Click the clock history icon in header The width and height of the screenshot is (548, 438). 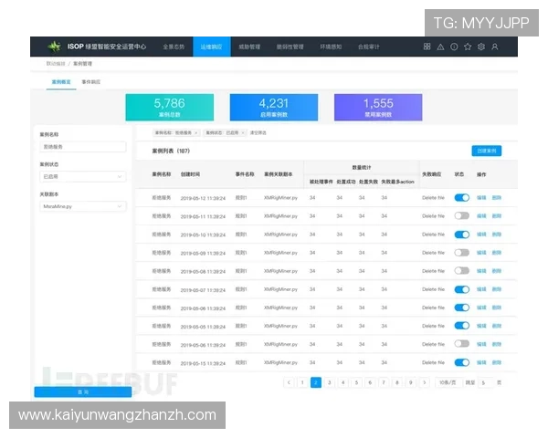tap(454, 46)
